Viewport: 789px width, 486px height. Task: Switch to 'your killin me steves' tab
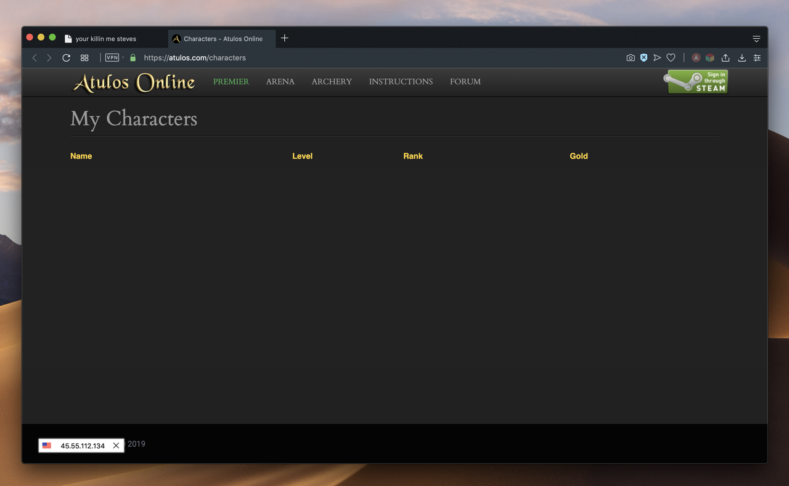pos(114,38)
